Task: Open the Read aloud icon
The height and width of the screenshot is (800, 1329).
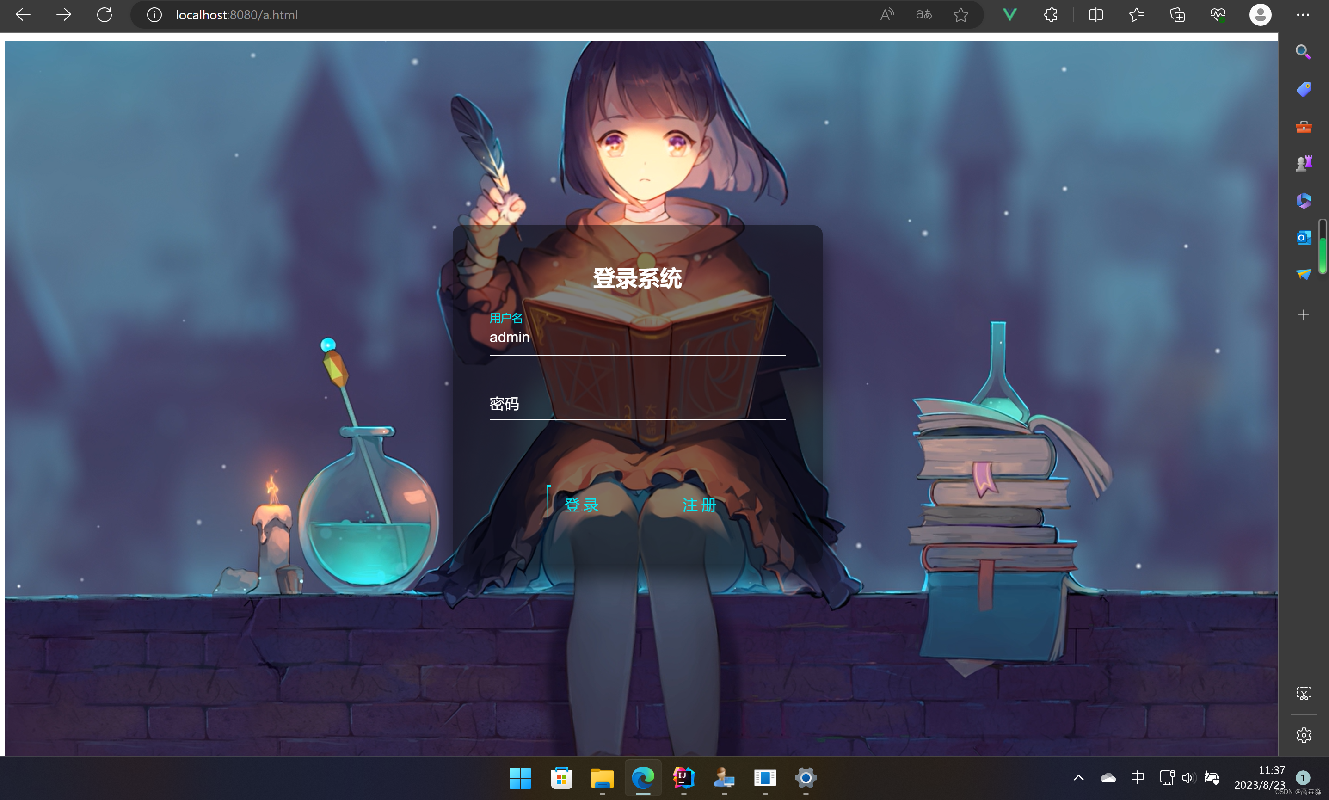Action: (887, 14)
